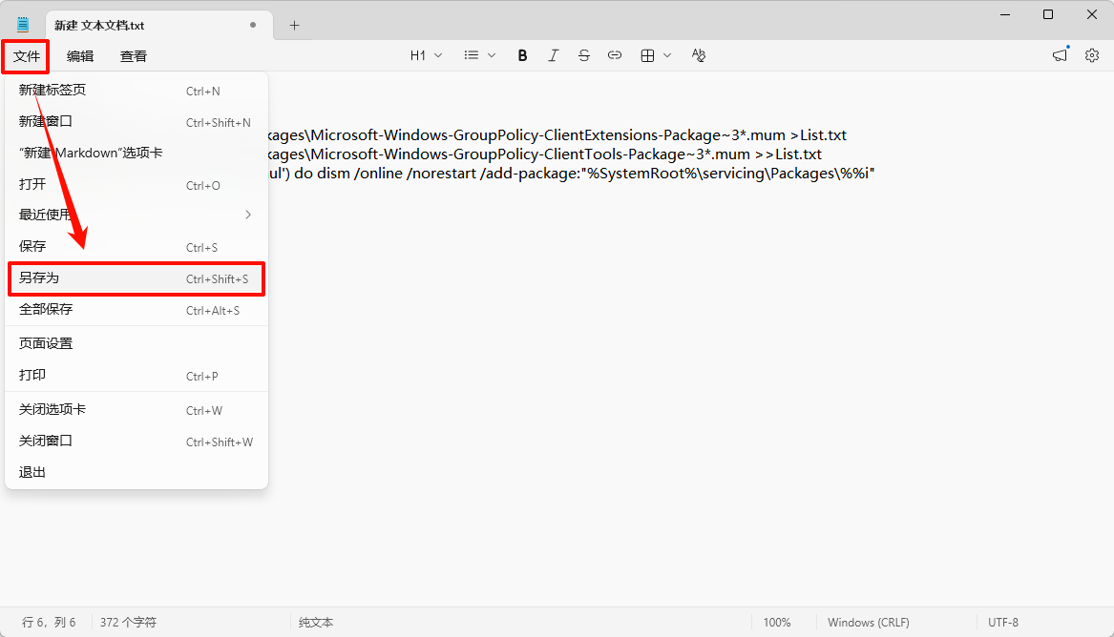Open the 编辑 menu
1114x637 pixels.
pyautogui.click(x=80, y=56)
